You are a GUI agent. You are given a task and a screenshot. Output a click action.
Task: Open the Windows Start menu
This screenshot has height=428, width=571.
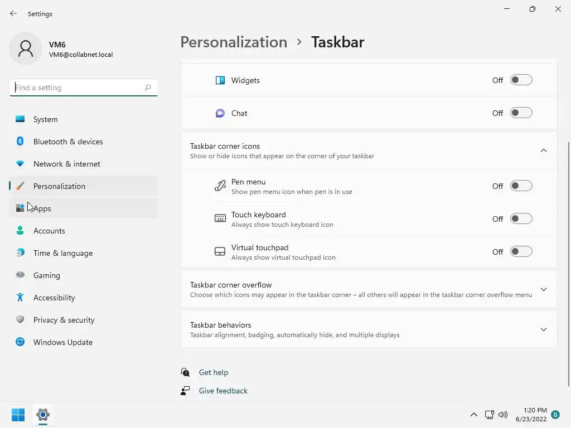pos(18,415)
